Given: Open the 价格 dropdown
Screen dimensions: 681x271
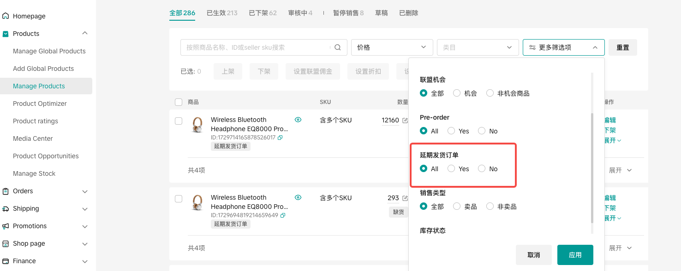Looking at the screenshot, I should tap(392, 47).
